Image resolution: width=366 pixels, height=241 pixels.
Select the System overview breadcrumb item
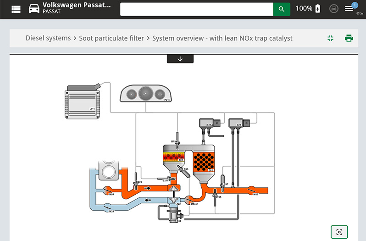[x=222, y=38]
